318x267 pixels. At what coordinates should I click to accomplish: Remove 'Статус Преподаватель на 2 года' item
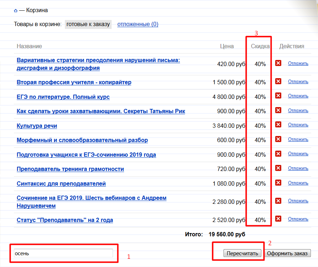pos(278,219)
